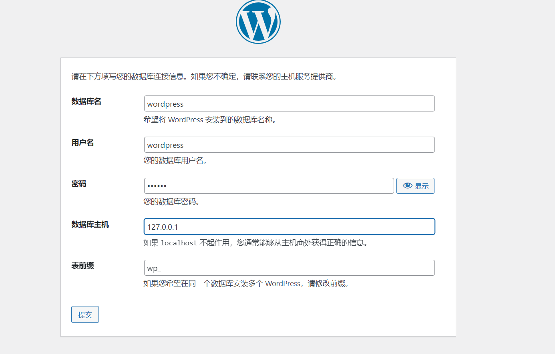The image size is (555, 354).
Task: Focus the 数据库名 input field
Action: pyautogui.click(x=289, y=104)
